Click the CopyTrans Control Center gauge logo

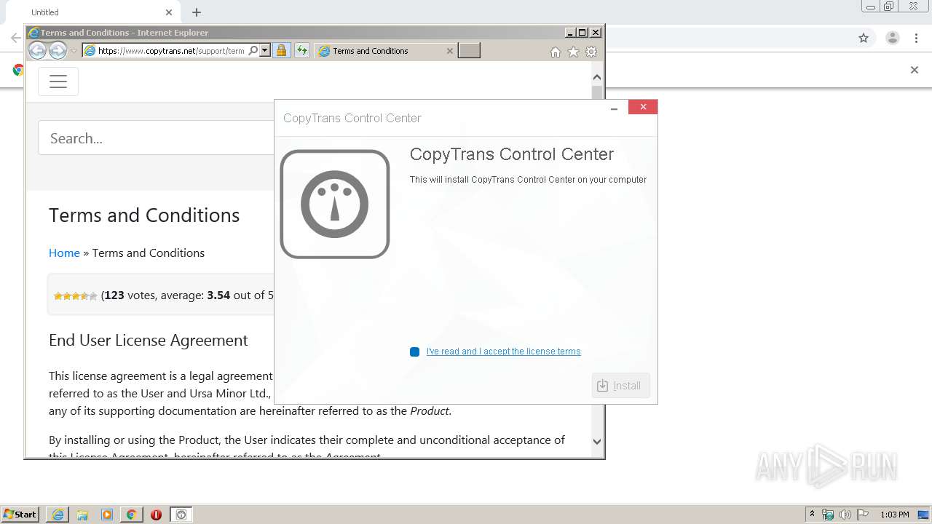pos(335,204)
